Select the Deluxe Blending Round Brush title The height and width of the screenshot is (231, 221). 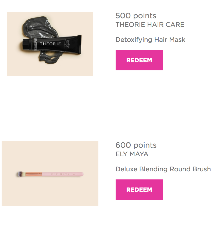click(163, 169)
